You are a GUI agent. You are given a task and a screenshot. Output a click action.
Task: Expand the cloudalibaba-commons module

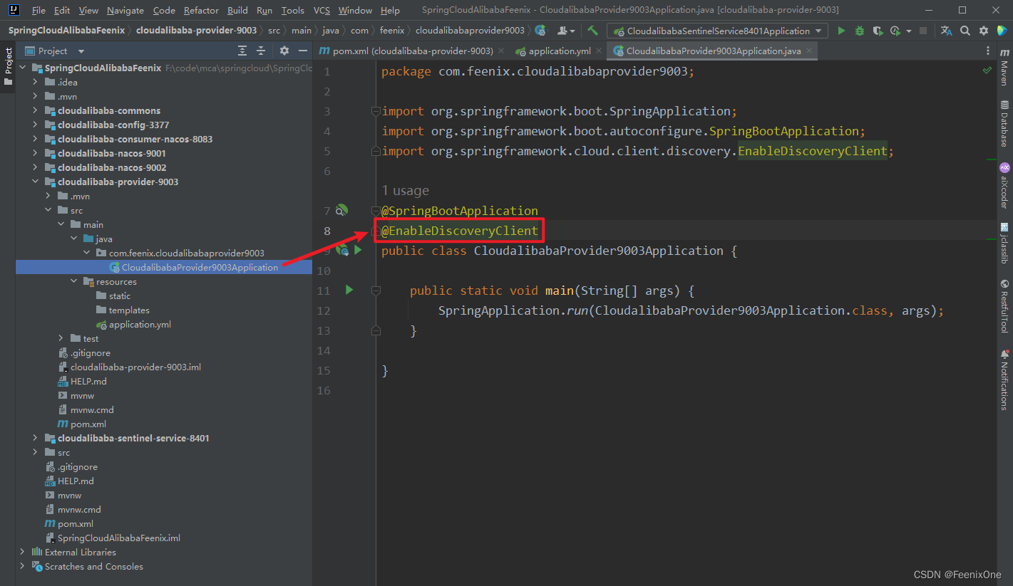pyautogui.click(x=36, y=110)
